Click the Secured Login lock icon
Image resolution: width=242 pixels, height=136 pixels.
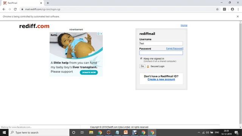(148, 66)
